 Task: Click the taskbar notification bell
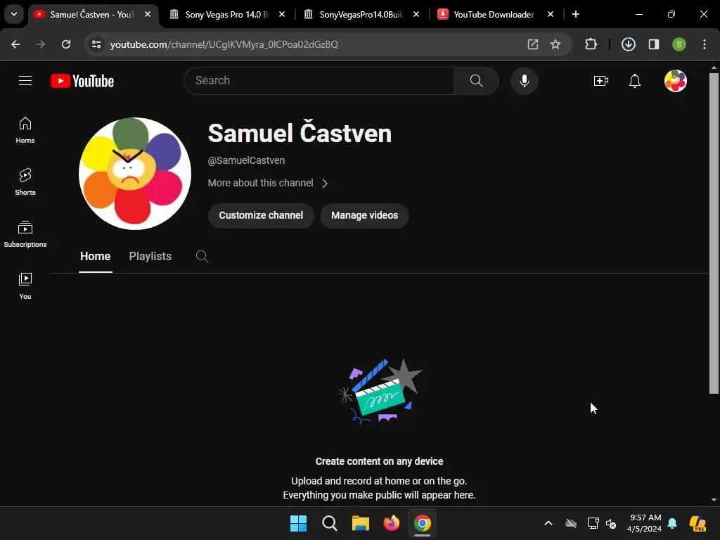pyautogui.click(x=672, y=523)
